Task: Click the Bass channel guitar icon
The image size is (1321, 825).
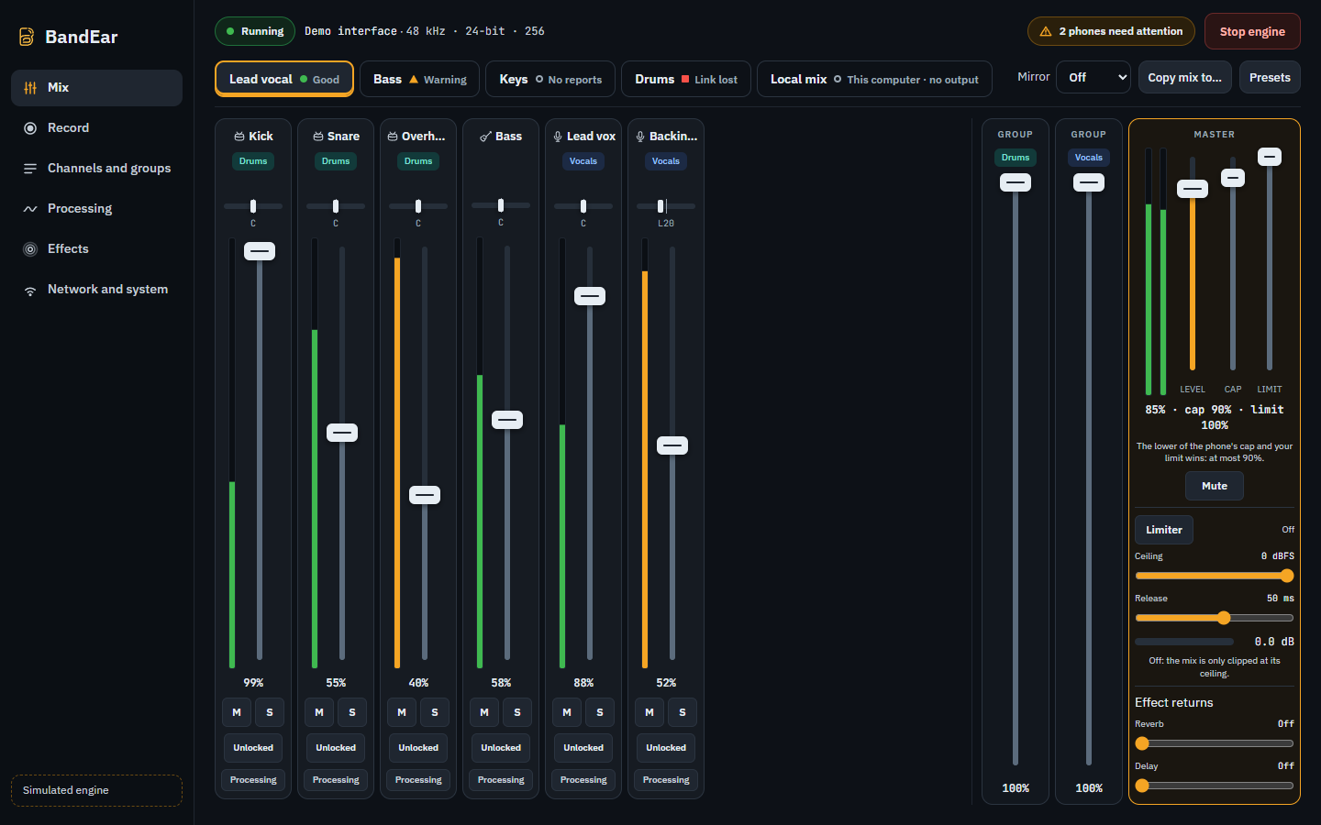Action: click(485, 137)
